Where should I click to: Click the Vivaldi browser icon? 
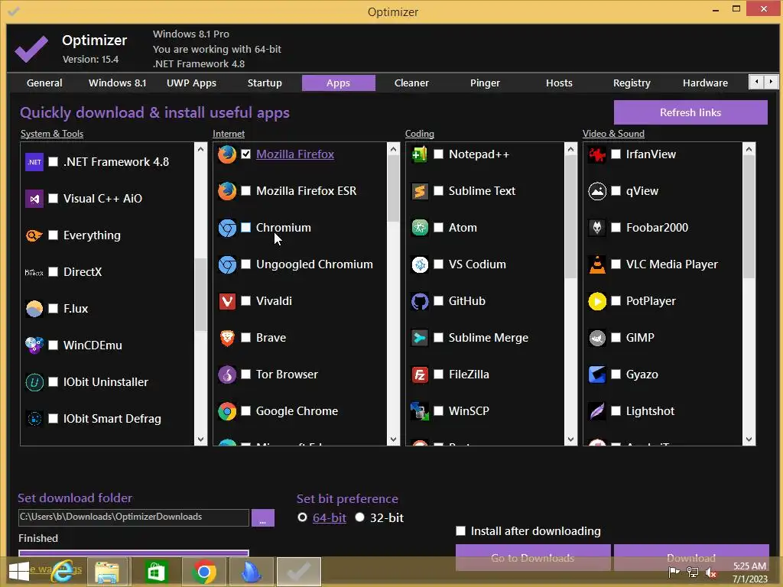click(x=227, y=301)
